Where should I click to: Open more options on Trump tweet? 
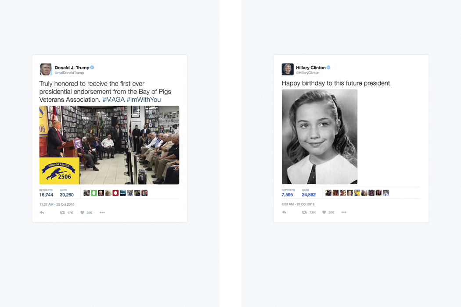pos(102,213)
